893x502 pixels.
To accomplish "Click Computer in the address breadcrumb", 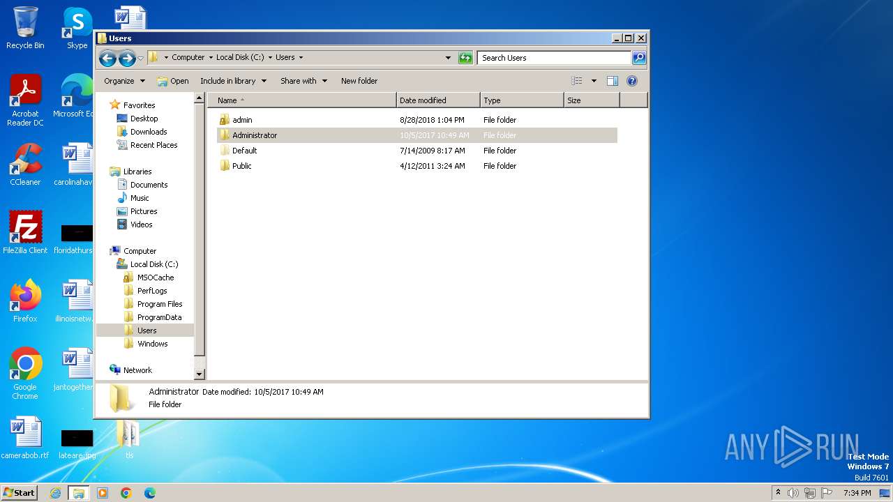I will coord(188,58).
